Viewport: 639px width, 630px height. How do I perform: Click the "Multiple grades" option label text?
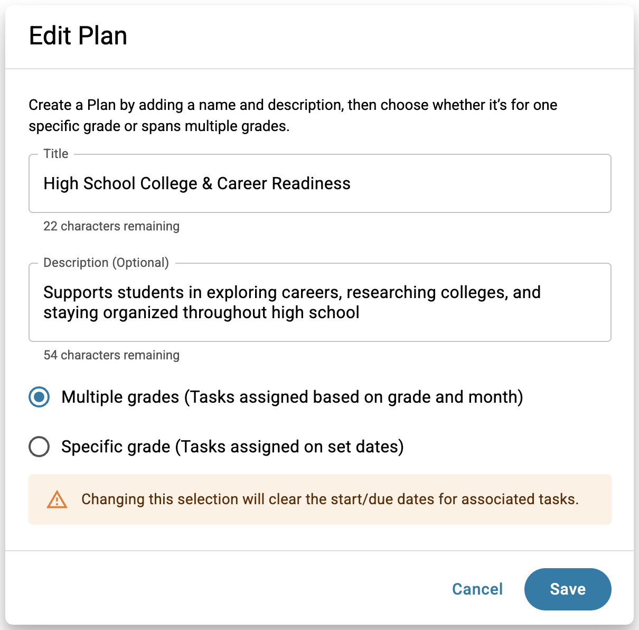coord(292,397)
